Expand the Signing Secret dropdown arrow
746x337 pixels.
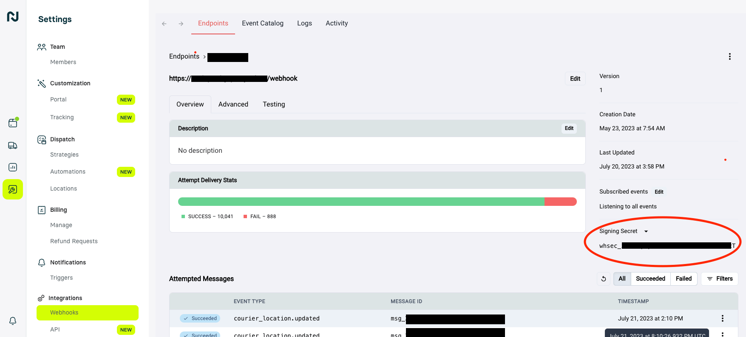pos(646,231)
